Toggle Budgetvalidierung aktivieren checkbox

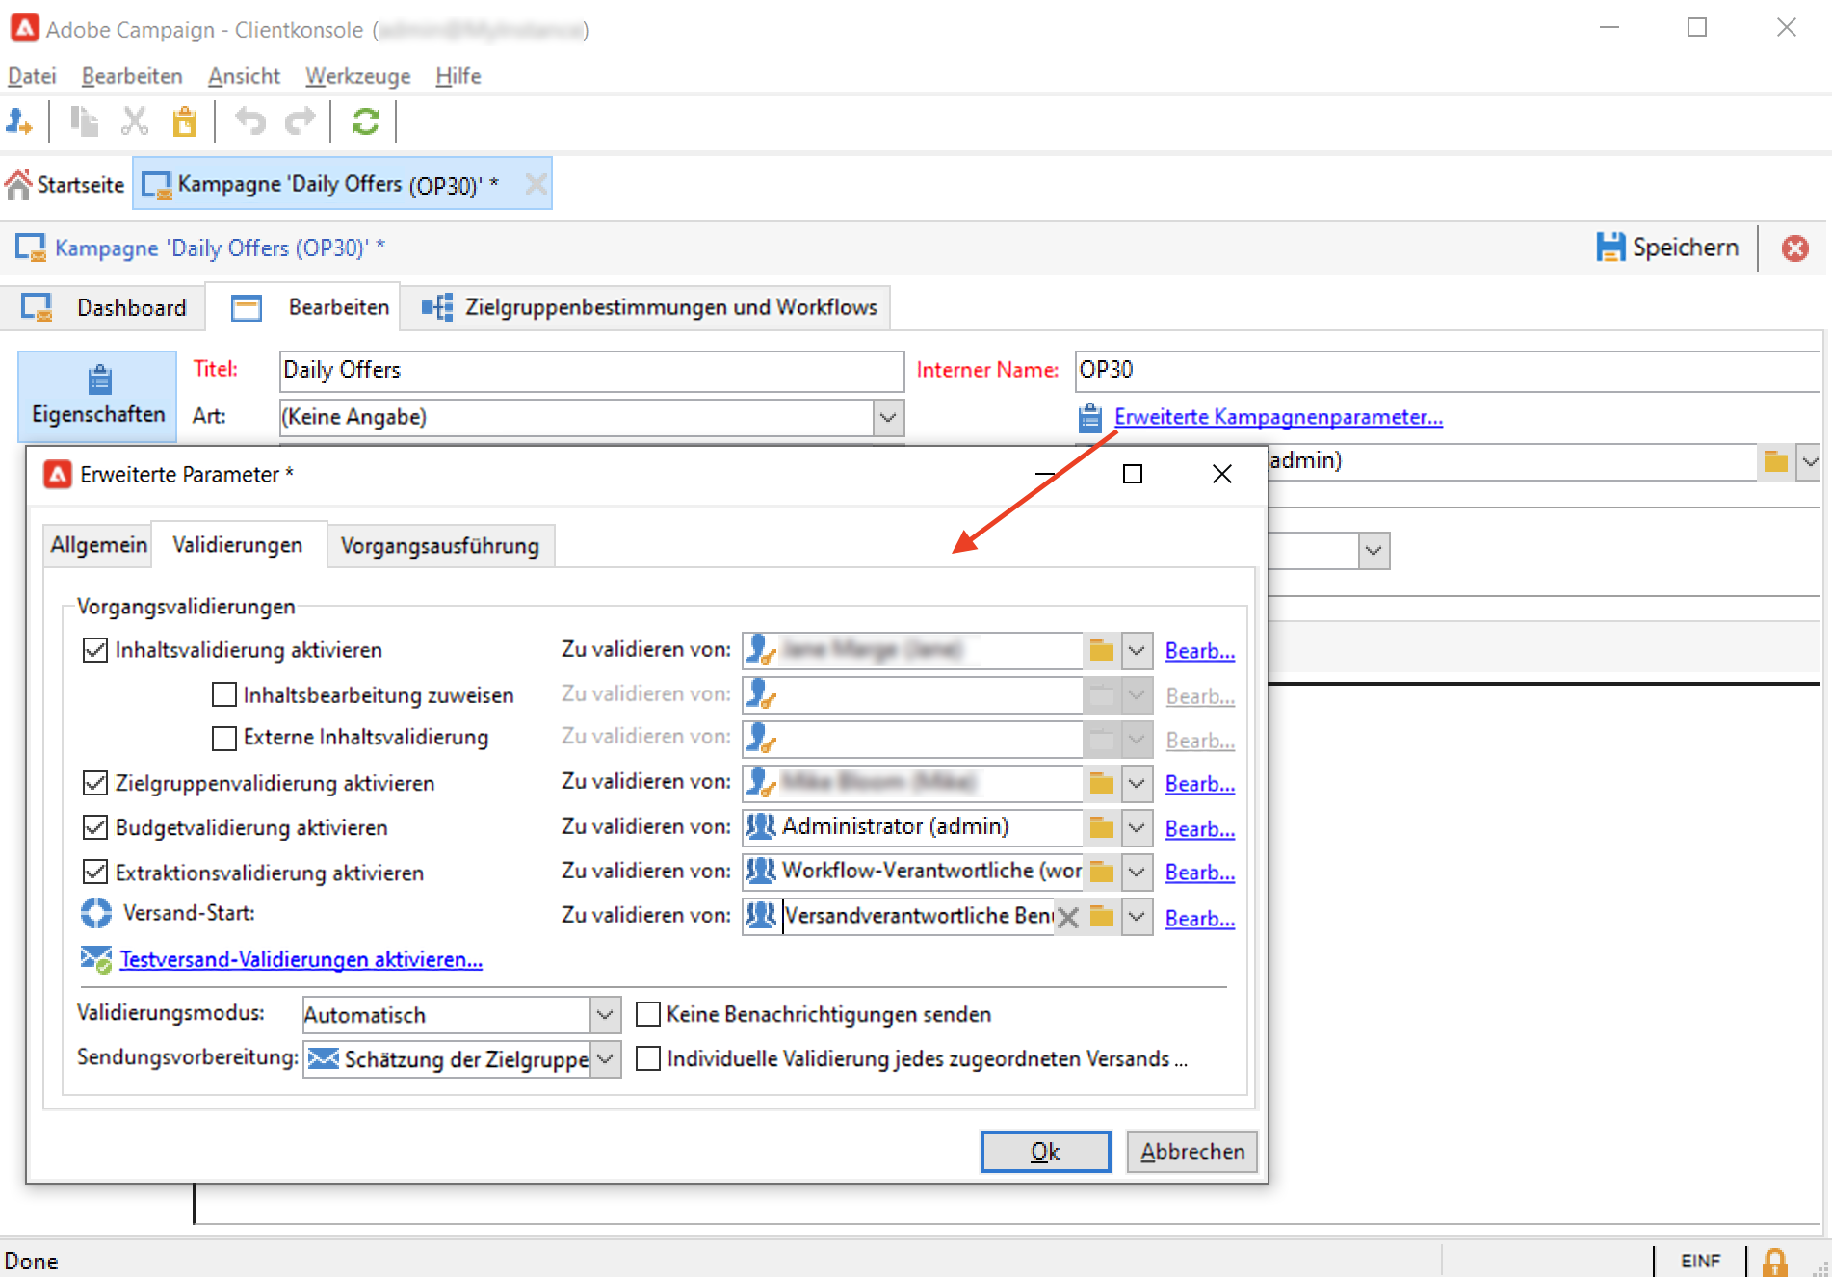[x=94, y=827]
